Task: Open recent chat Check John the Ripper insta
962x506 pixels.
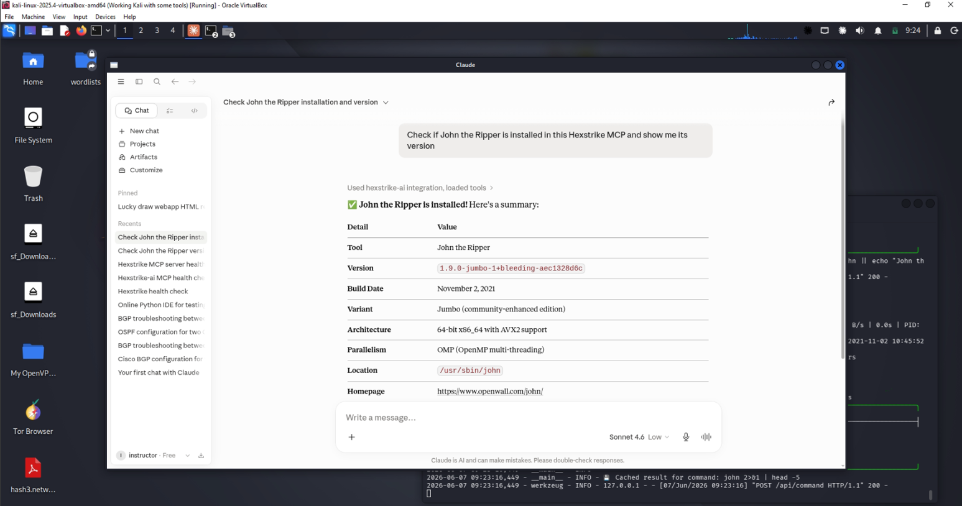Action: 161,237
